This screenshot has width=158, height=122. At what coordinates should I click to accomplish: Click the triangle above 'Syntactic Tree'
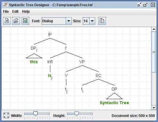[x=114, y=96]
